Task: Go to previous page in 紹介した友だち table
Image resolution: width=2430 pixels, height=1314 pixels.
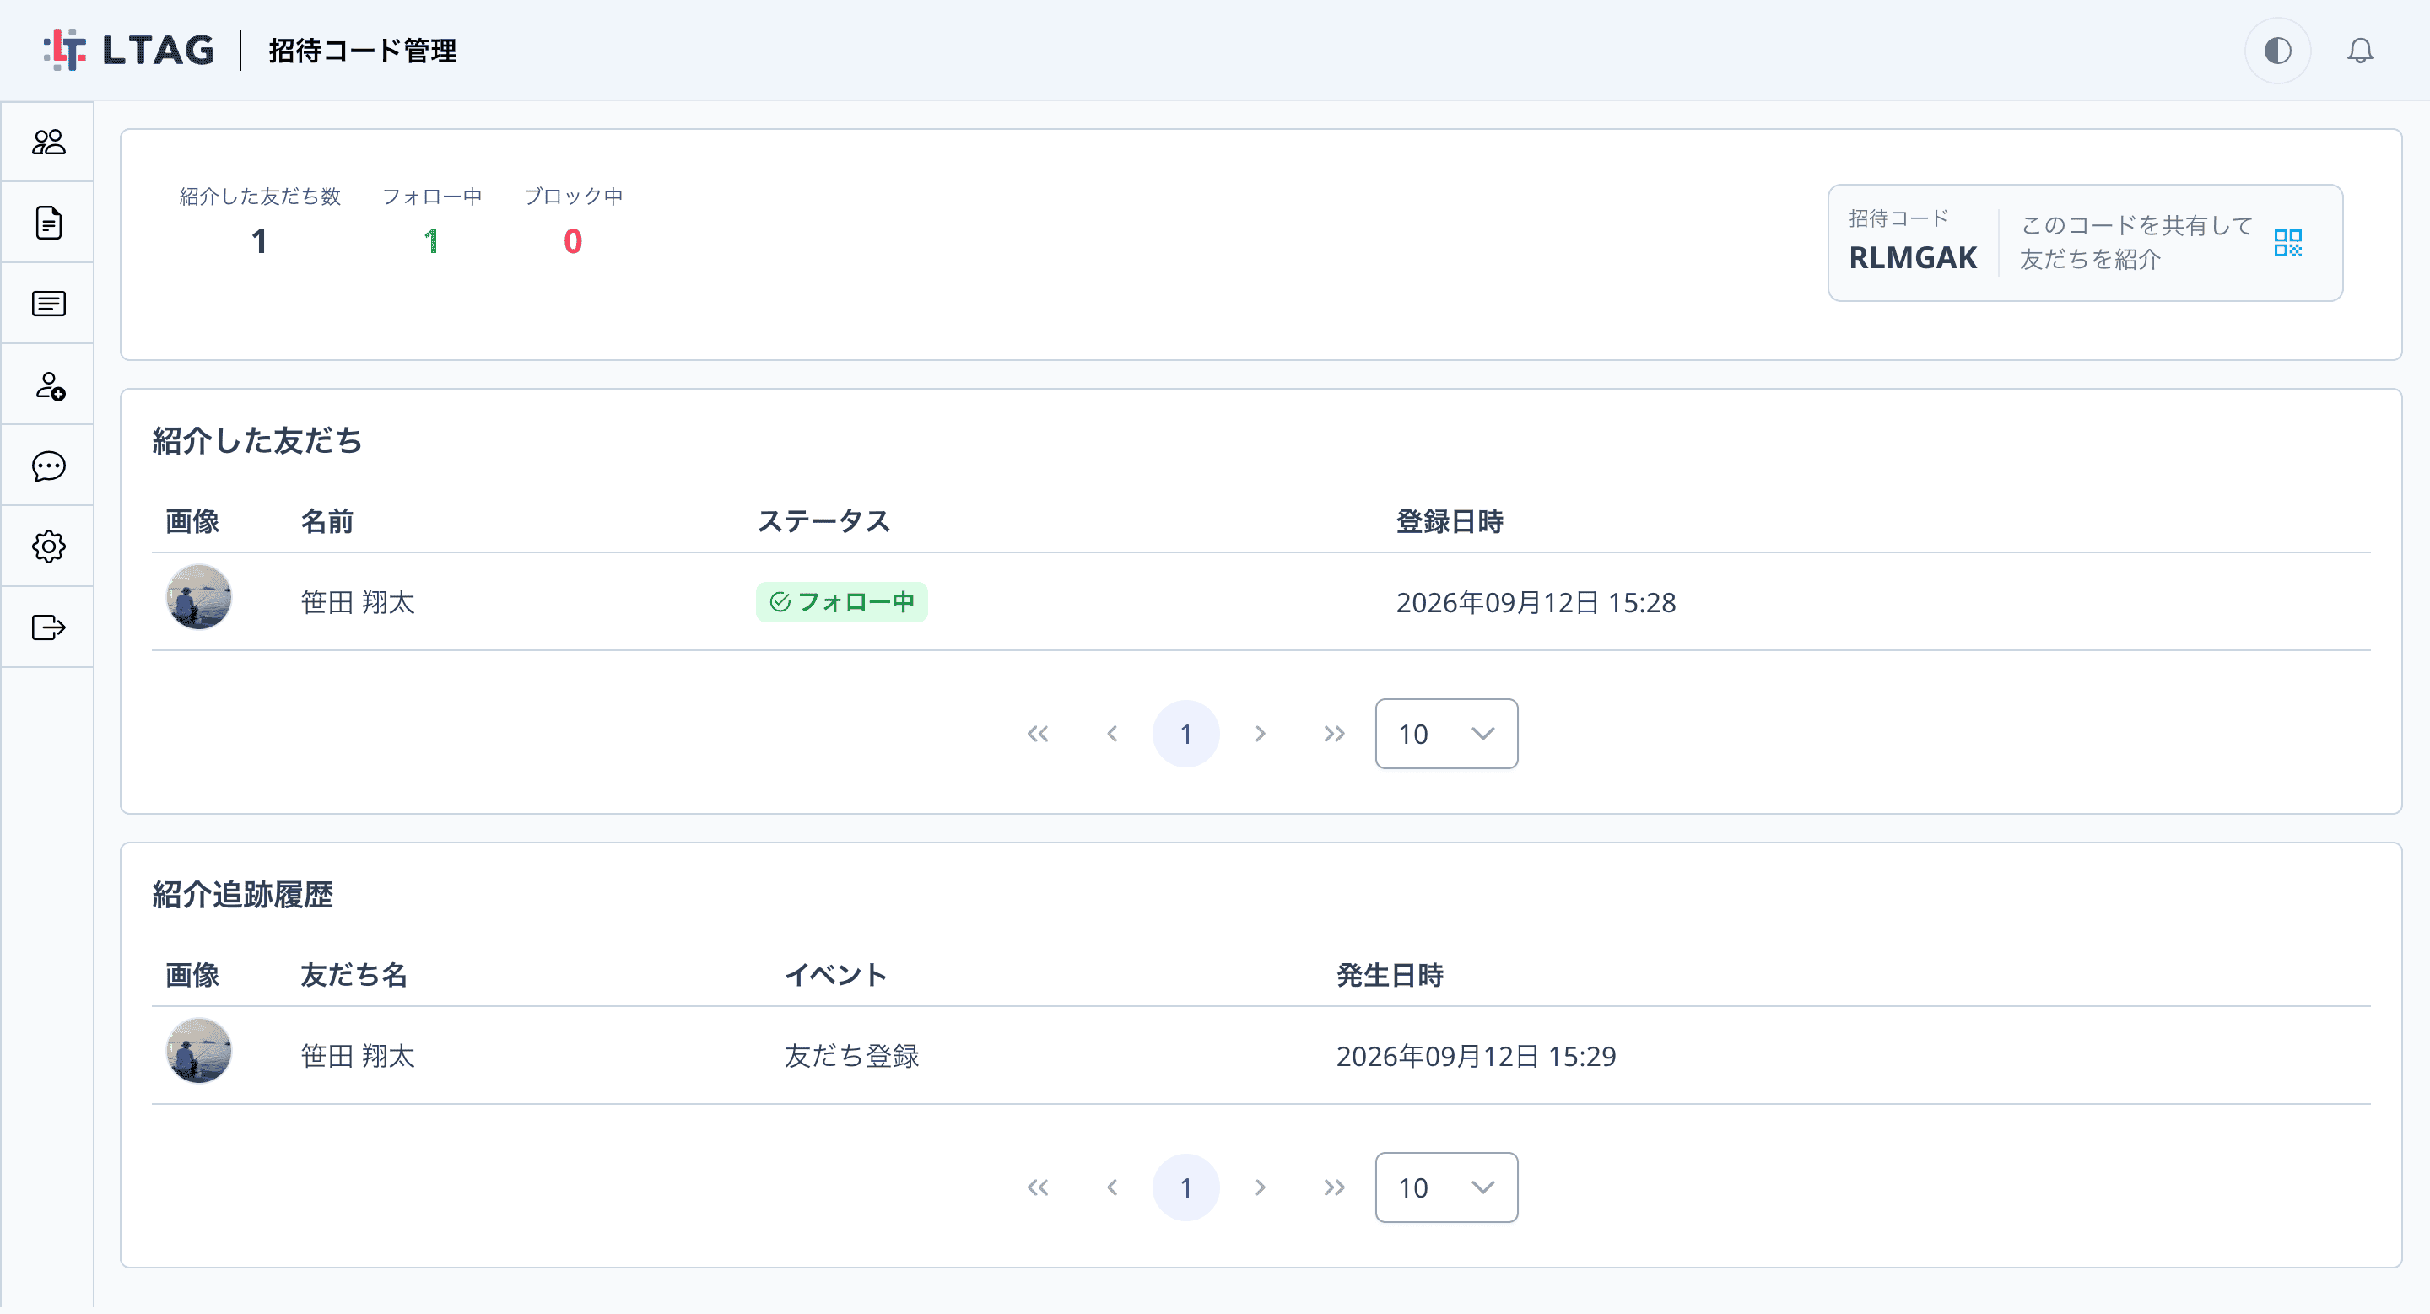Action: 1112,734
